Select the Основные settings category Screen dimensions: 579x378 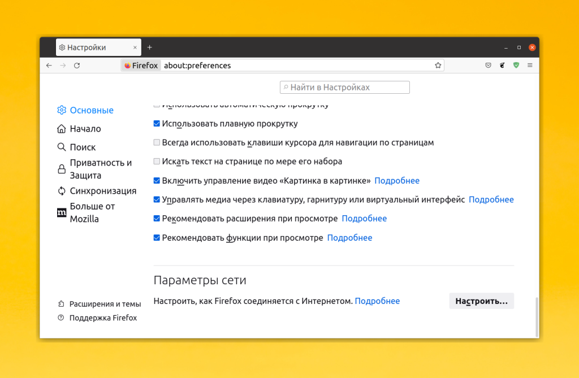coord(85,110)
